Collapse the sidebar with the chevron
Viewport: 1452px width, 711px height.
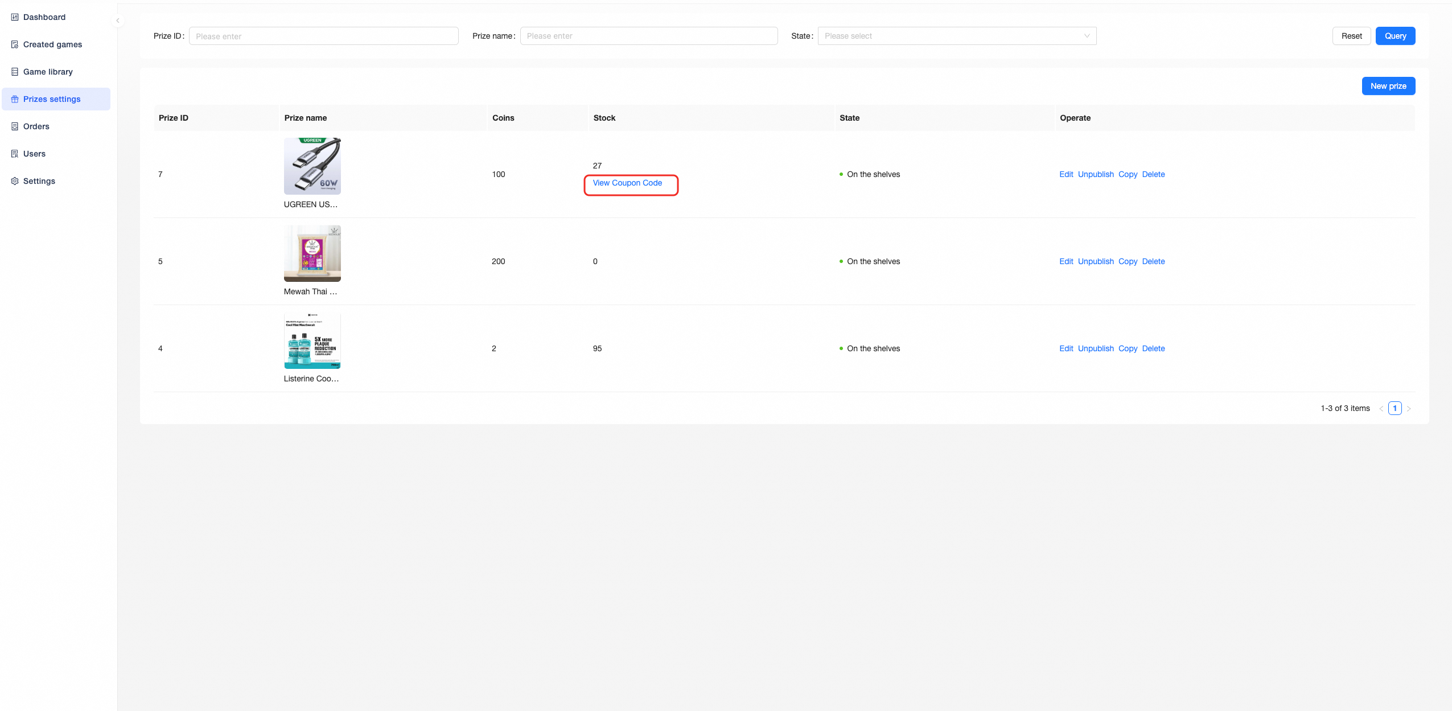118,20
